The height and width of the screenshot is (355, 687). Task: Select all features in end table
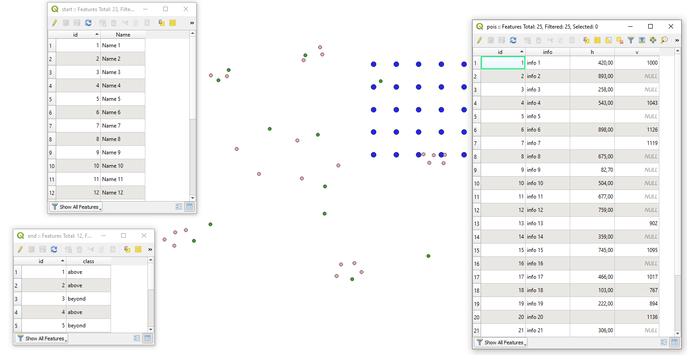pos(138,249)
